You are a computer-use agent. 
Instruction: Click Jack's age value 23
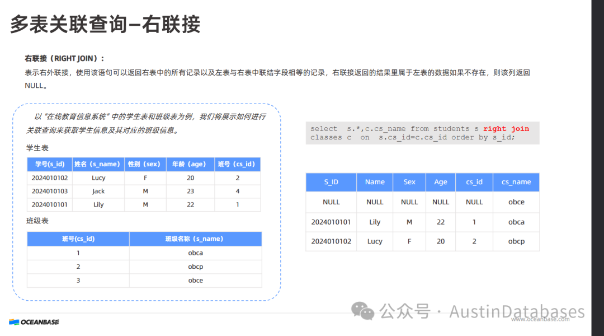(190, 192)
